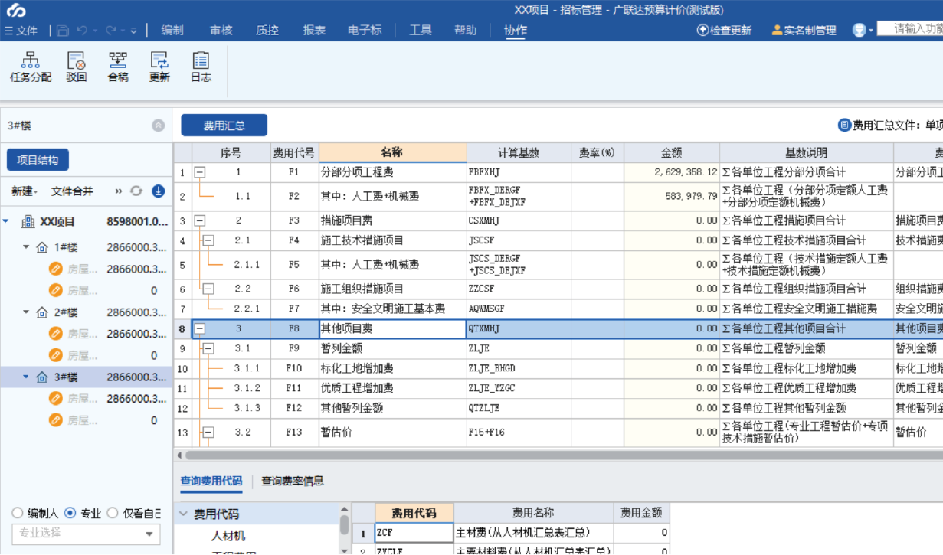Image resolution: width=943 pixels, height=555 pixels.
Task: Click the 计算基数 cell QTXMHJ
Action: click(518, 328)
